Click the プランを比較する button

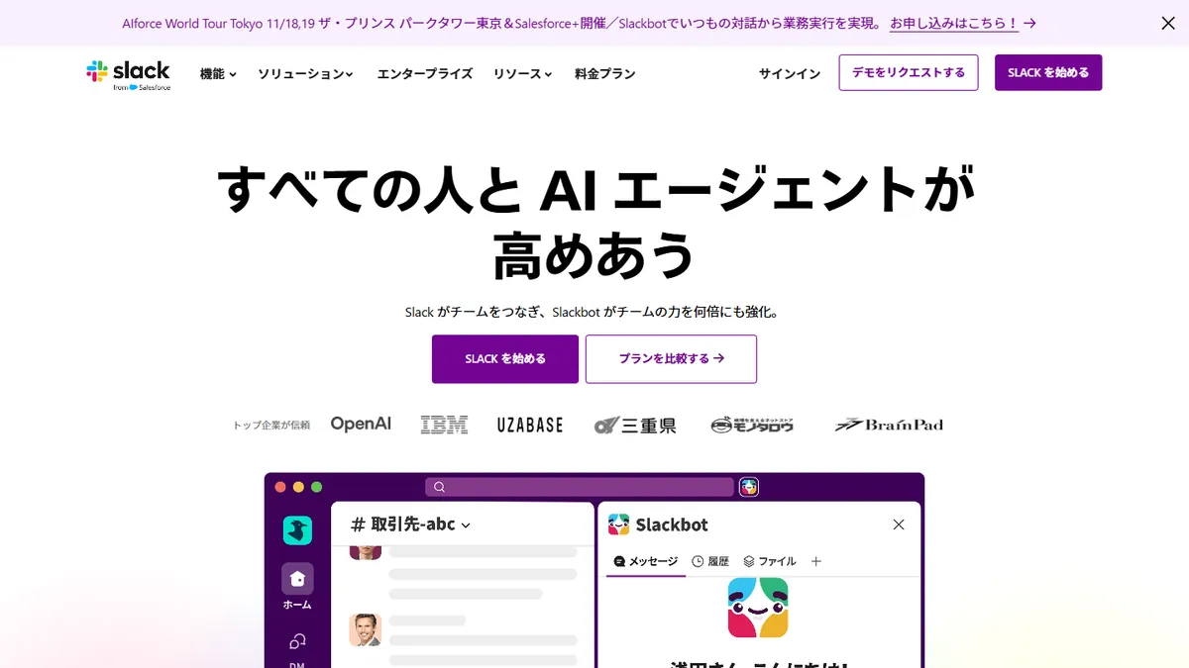672,358
